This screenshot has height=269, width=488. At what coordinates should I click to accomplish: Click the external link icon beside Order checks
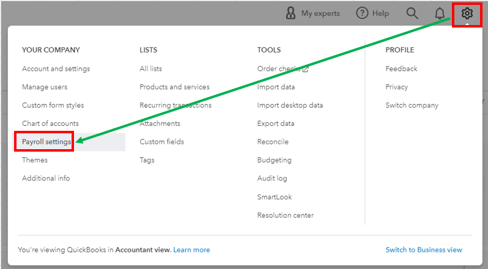pos(305,69)
